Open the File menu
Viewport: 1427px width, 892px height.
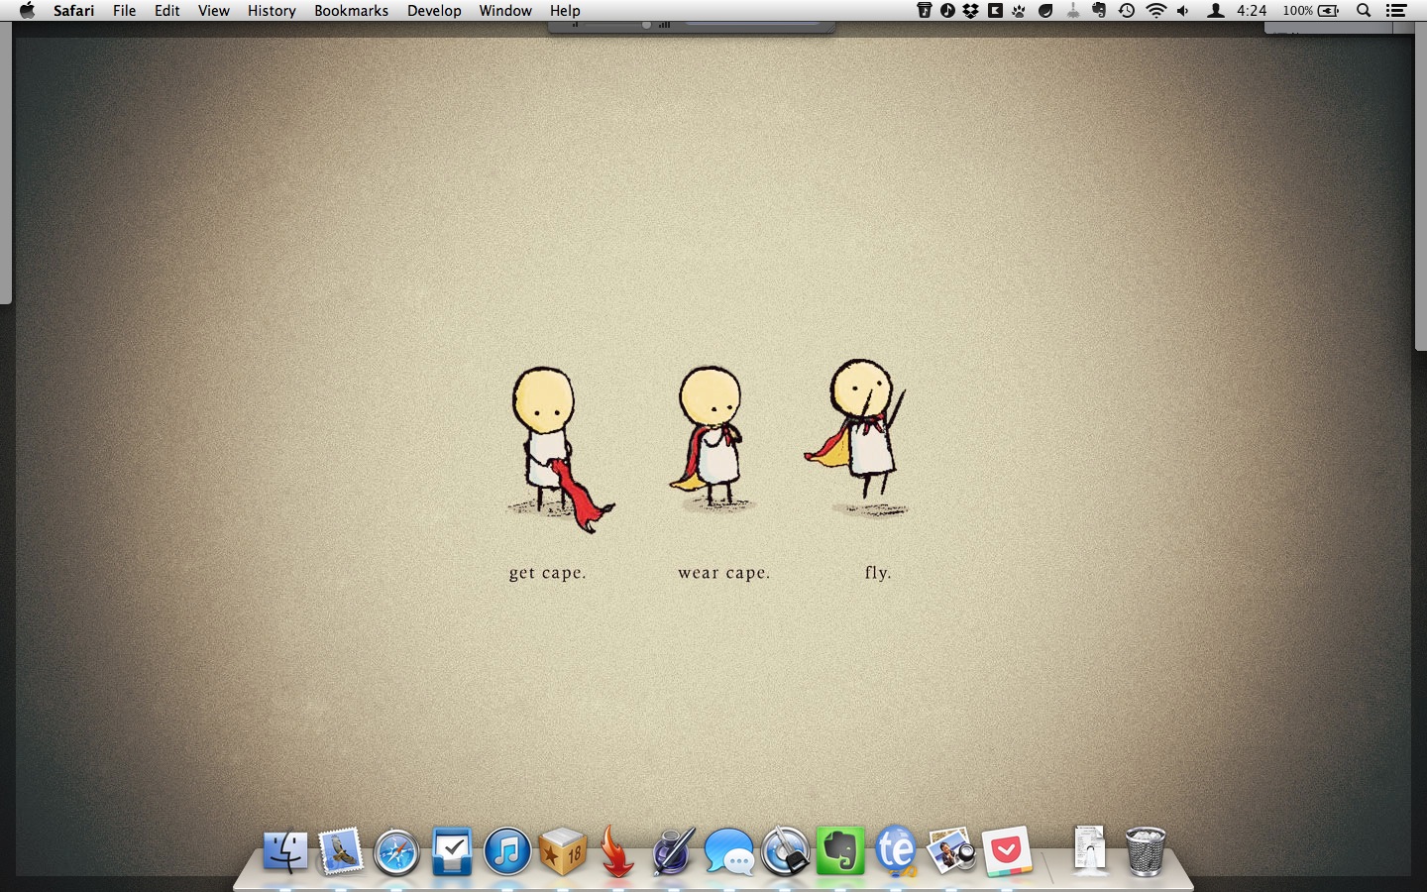pos(125,11)
